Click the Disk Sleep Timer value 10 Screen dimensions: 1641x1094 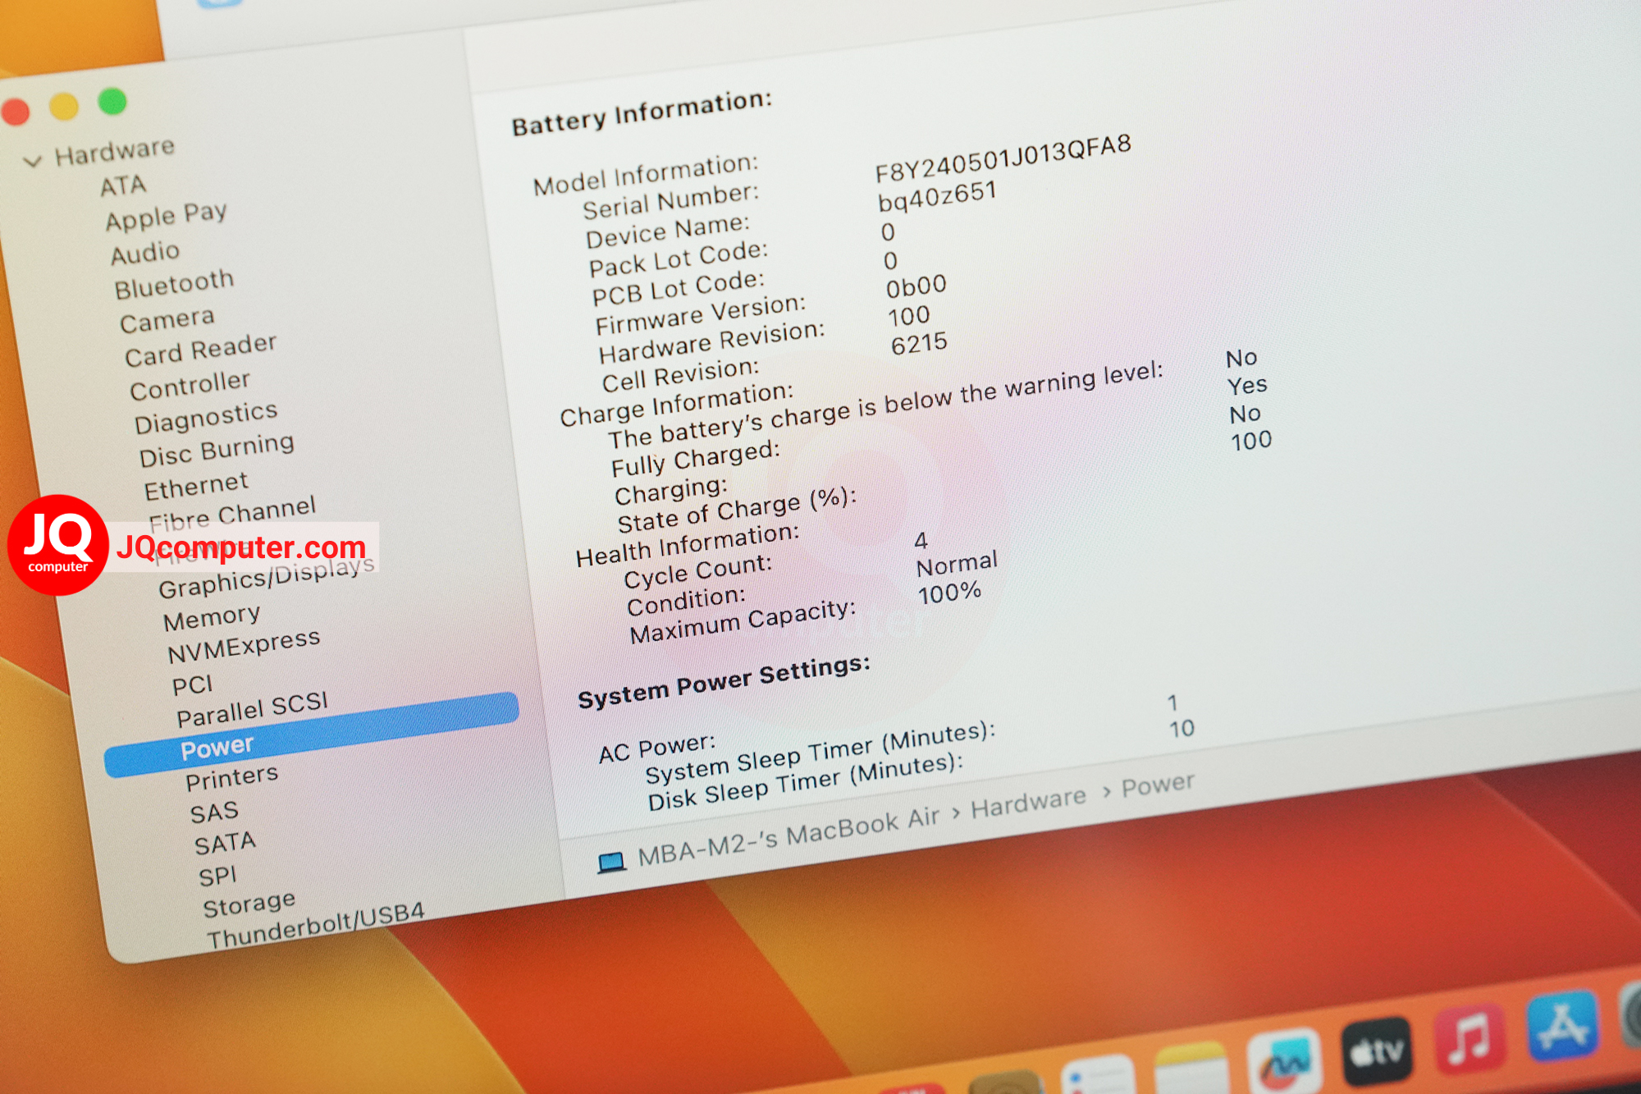[1182, 728]
